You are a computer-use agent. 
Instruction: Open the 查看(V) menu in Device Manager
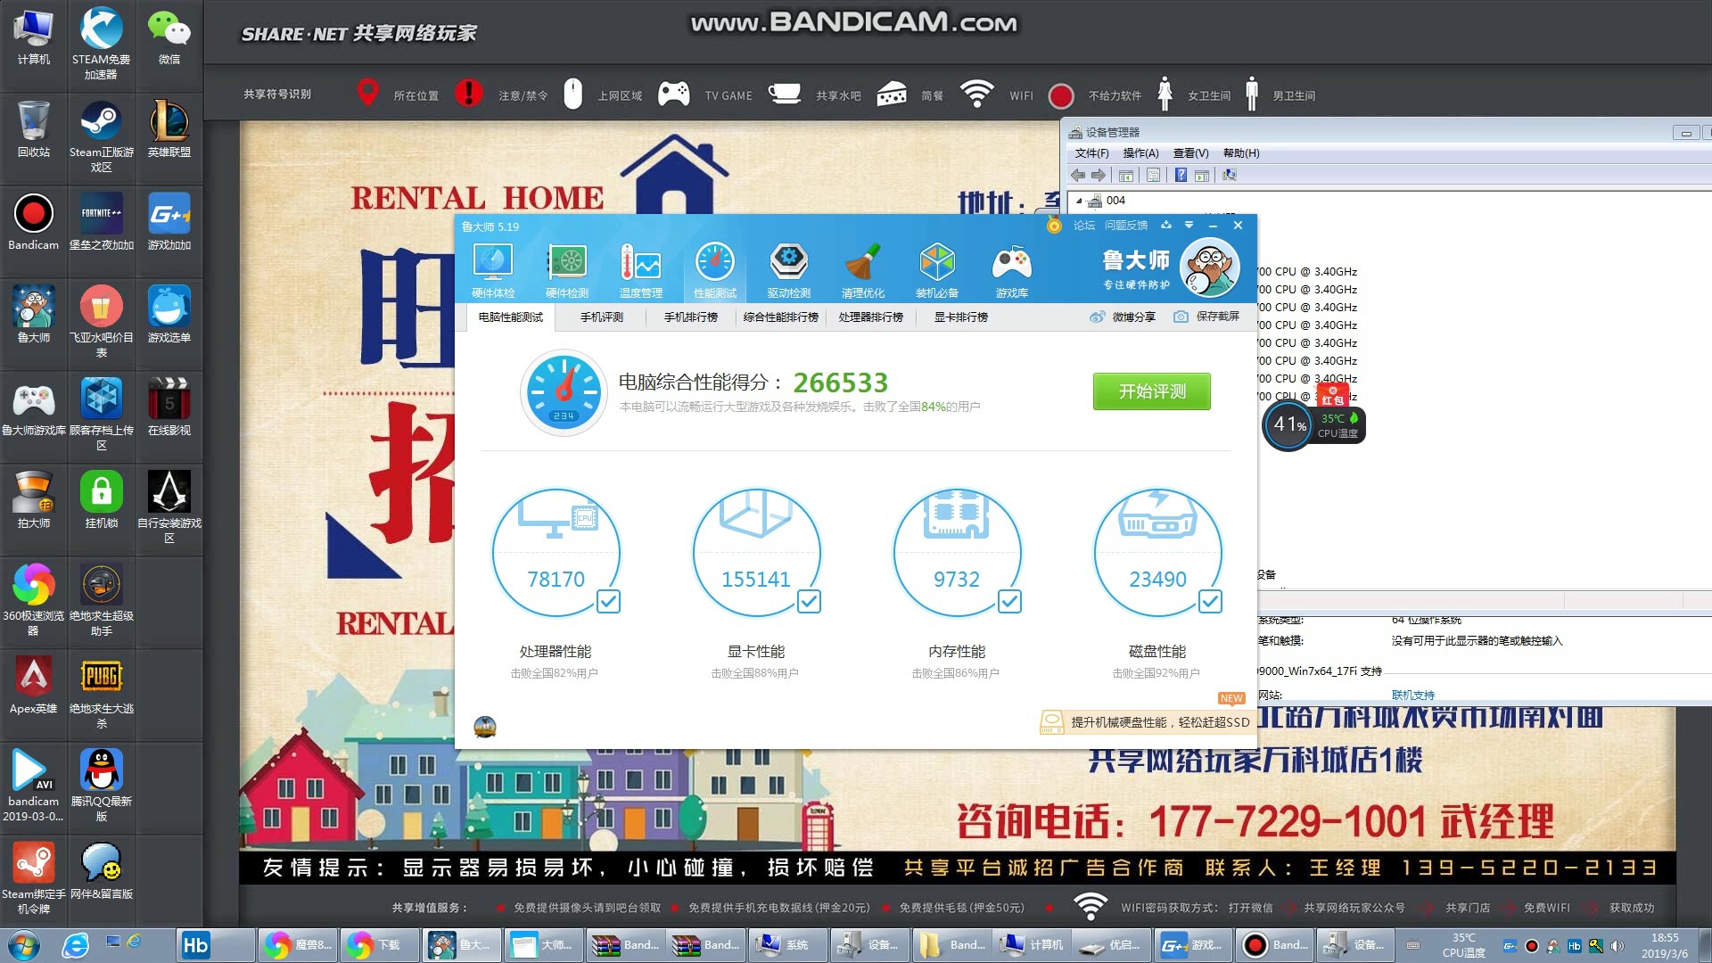[x=1190, y=153]
